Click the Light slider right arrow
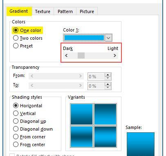Screen dimensions: 166x156 pos(115,56)
